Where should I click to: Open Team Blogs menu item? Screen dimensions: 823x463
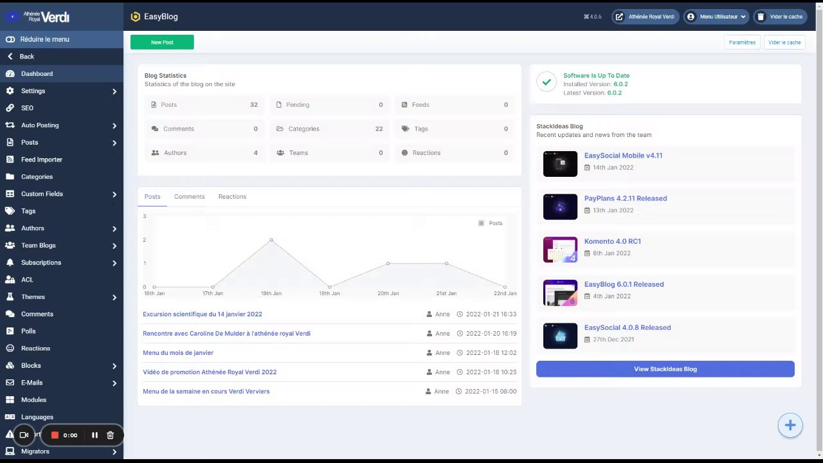pyautogui.click(x=62, y=246)
